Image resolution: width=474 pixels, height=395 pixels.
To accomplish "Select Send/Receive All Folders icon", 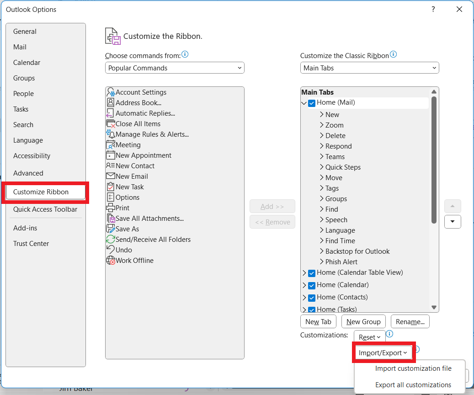I will (111, 239).
